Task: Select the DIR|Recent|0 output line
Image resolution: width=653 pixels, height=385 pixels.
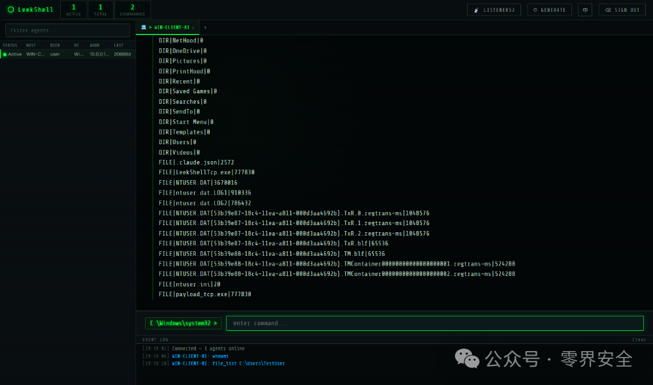Action: pyautogui.click(x=179, y=81)
